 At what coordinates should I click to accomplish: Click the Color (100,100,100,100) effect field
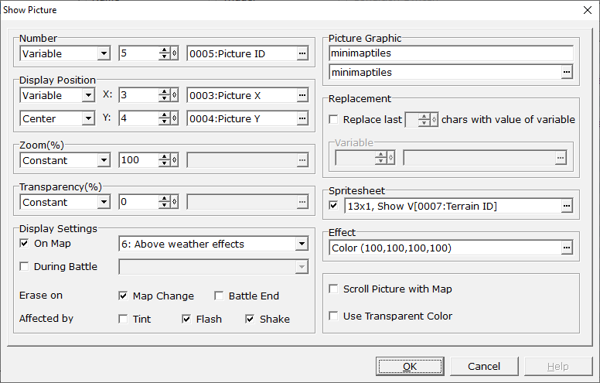click(x=445, y=248)
